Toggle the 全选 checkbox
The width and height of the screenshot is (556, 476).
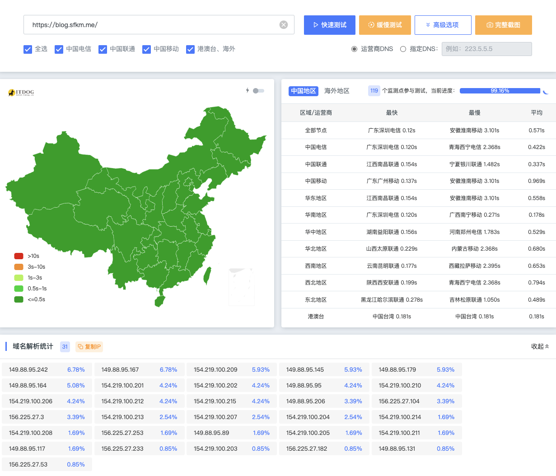(x=28, y=49)
